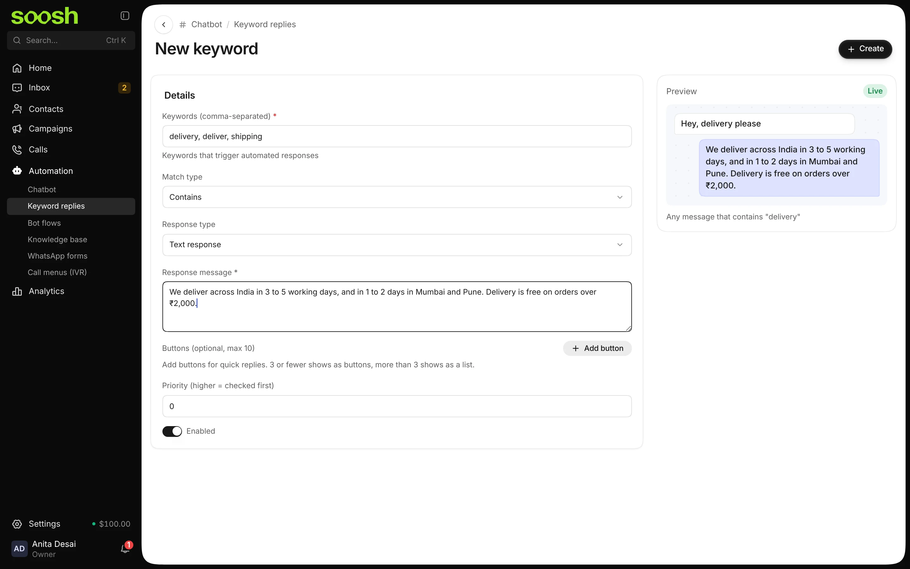Open Call menus (IVR) in sidebar
Viewport: 910px width, 569px height.
point(57,272)
